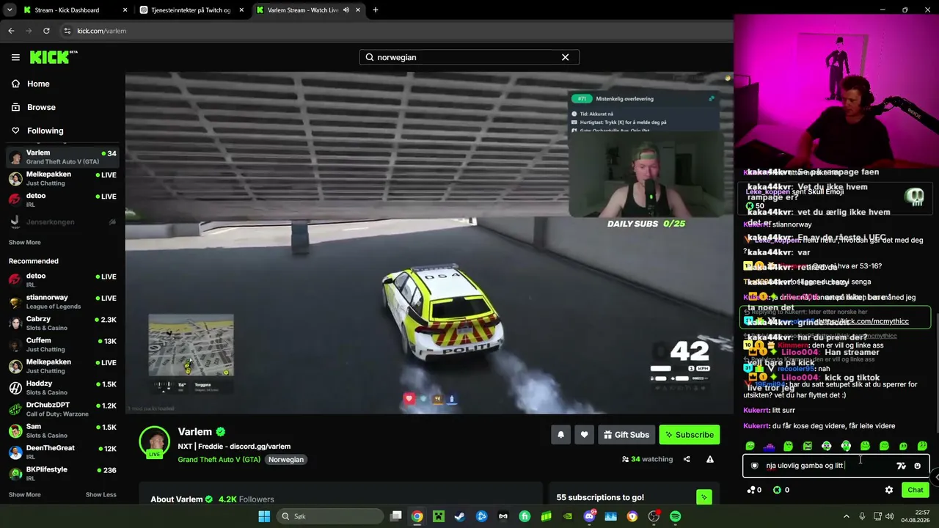Open Steam from the taskbar
This screenshot has width=939, height=528.
460,516
